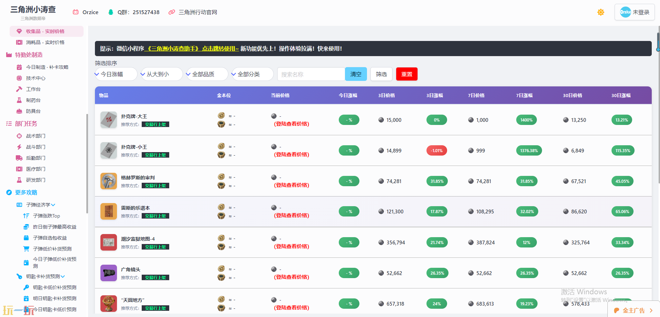This screenshot has height=317, width=660.
Task: Click the 赫罗斯的审判 item thumbnail
Action: tap(109, 181)
